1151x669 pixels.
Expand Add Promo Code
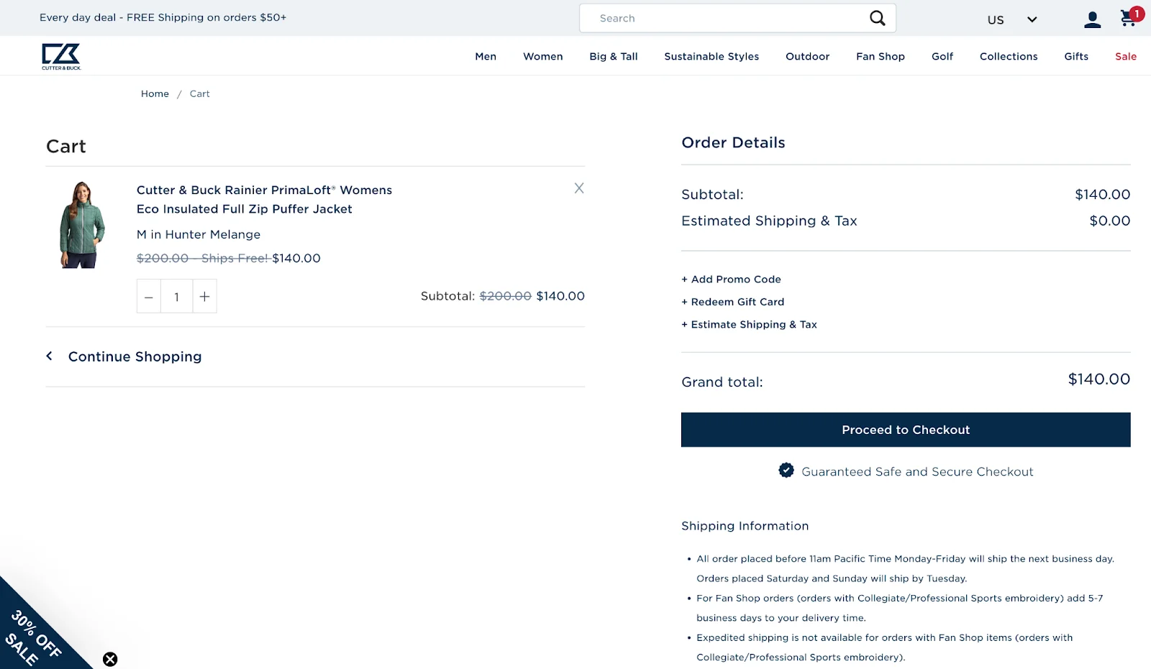pos(731,279)
